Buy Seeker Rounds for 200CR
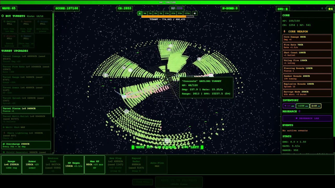The height and width of the screenshot is (188, 335). [x=307, y=77]
